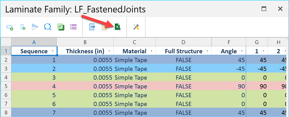The image size is (289, 117).
Task: Click Sequence cell with value 4
Action: tap(34, 86)
